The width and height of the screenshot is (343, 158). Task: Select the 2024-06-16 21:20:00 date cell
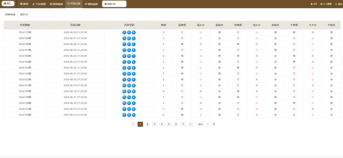coord(75,103)
